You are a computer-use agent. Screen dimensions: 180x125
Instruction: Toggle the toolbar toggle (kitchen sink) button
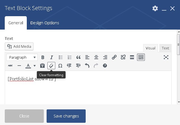[141, 57]
